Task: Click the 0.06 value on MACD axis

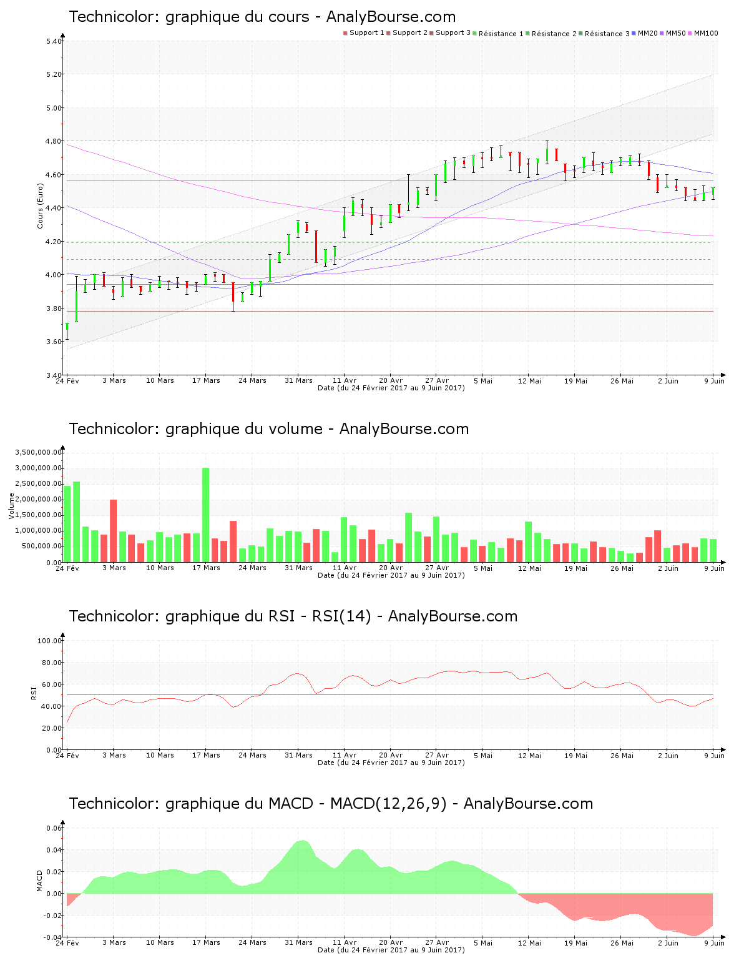Action: [x=54, y=828]
